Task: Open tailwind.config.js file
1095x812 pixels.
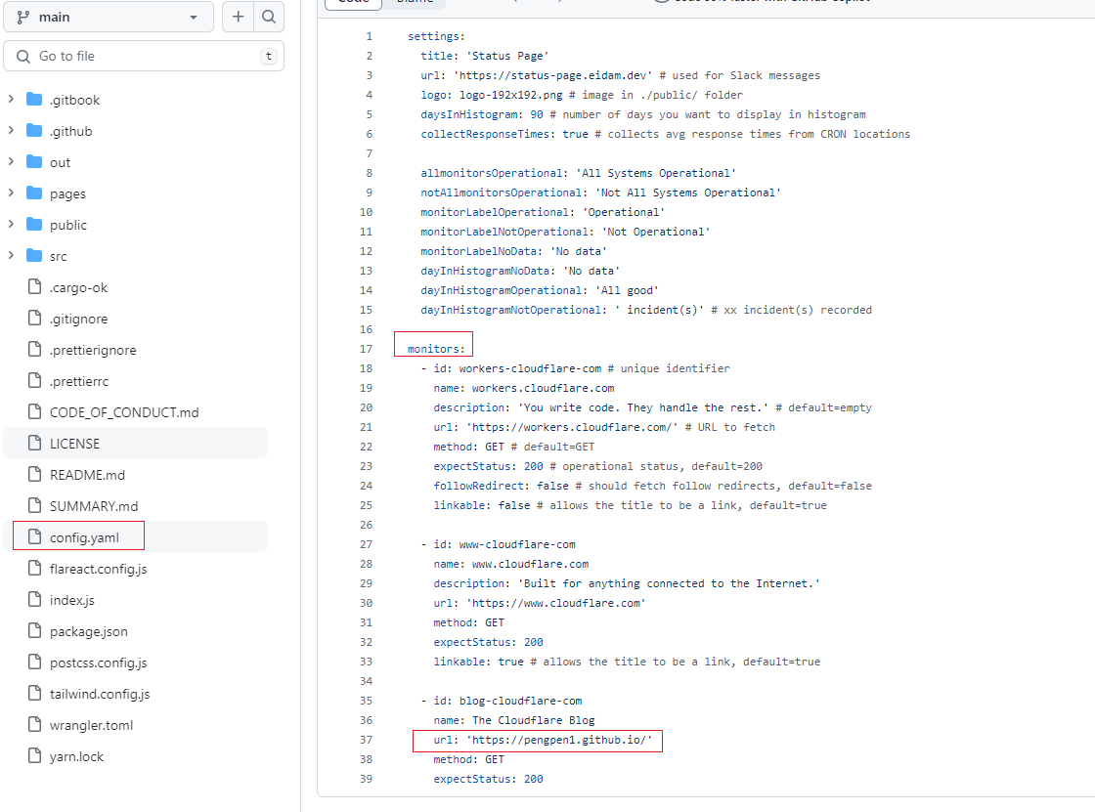Action: 100,694
